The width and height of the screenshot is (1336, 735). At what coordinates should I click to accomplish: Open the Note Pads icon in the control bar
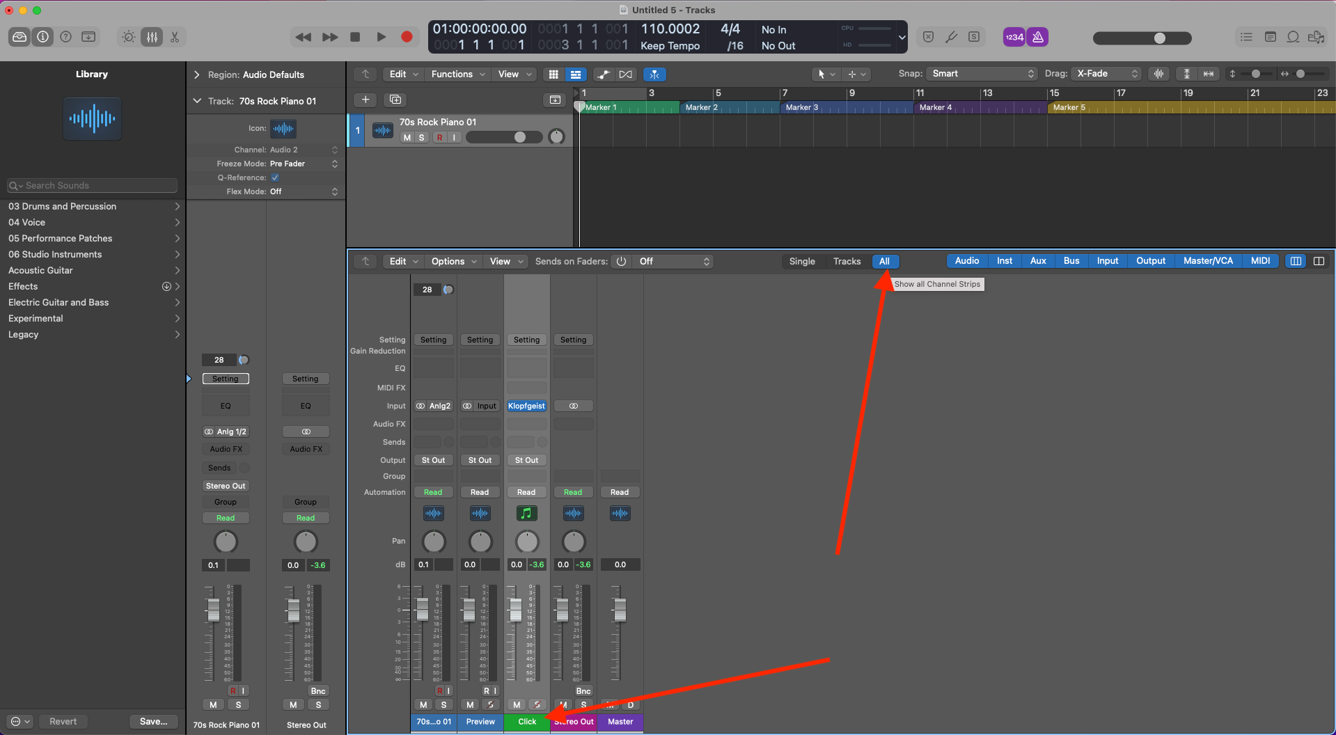[x=1270, y=37]
